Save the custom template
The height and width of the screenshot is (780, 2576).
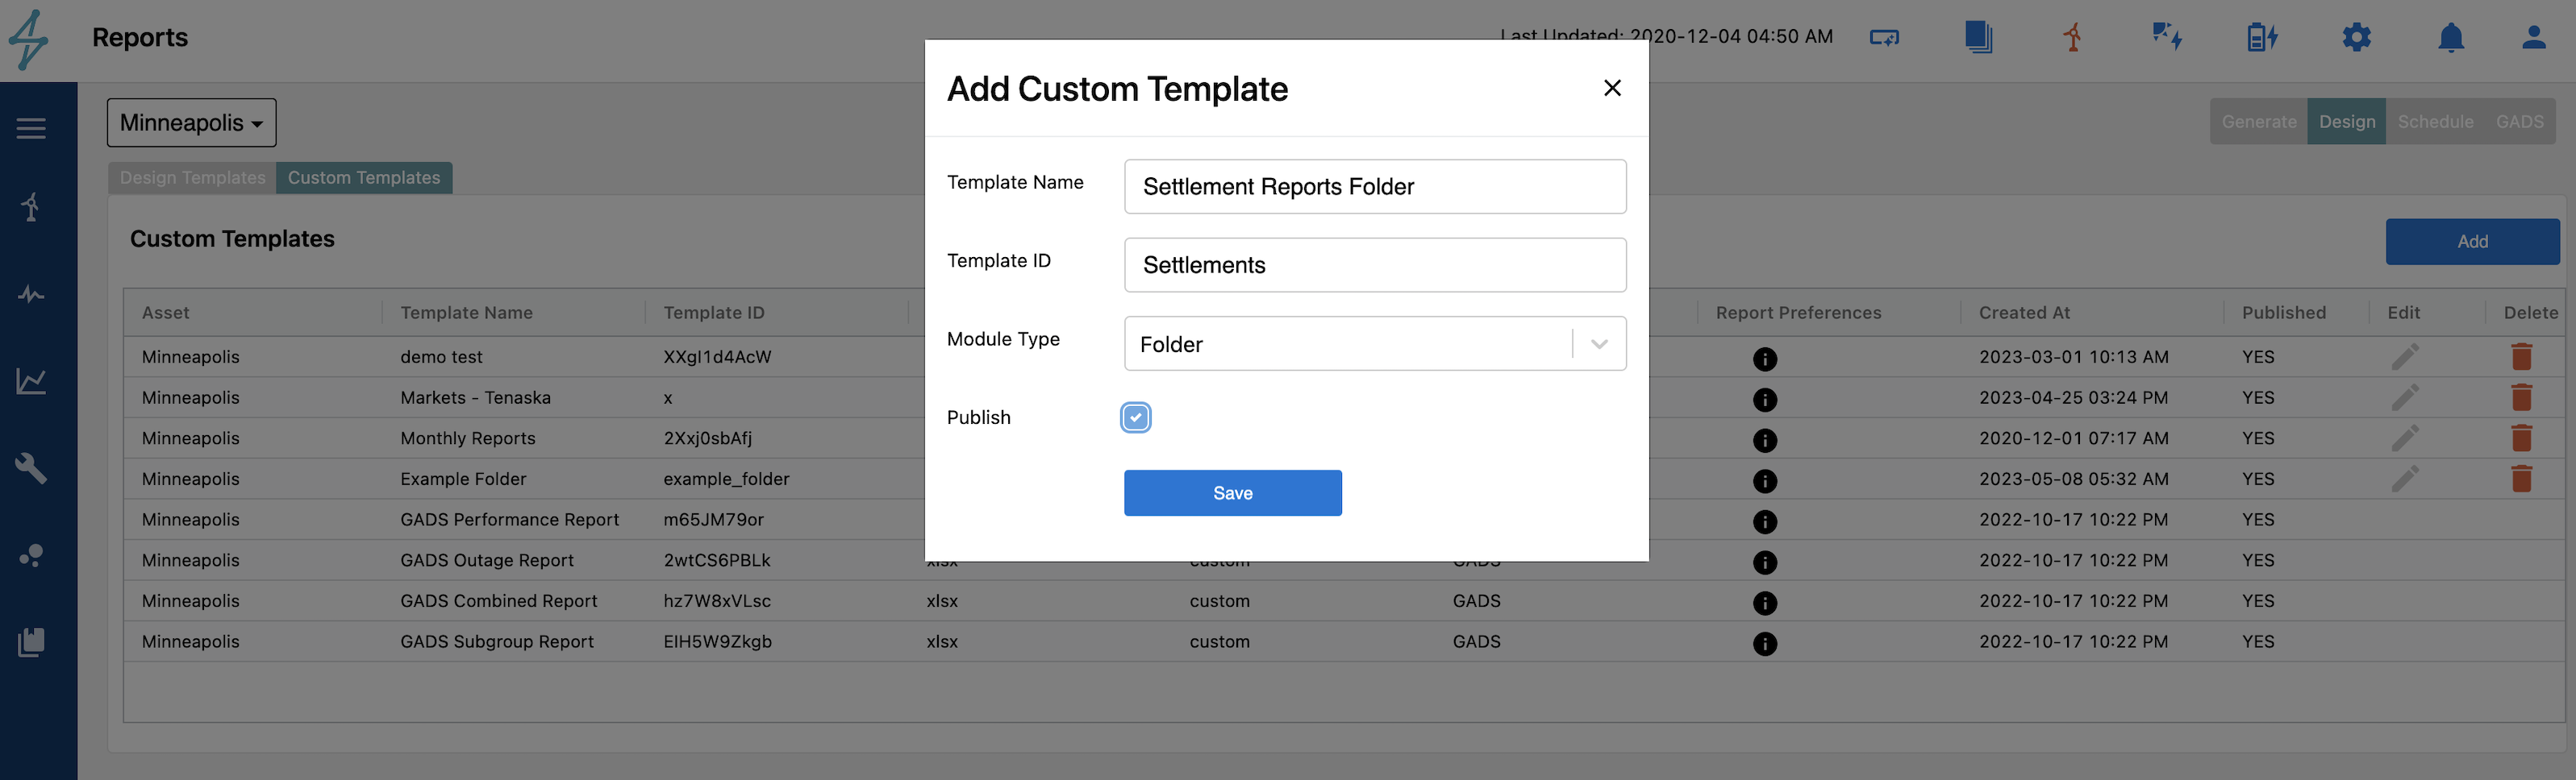[1232, 493]
